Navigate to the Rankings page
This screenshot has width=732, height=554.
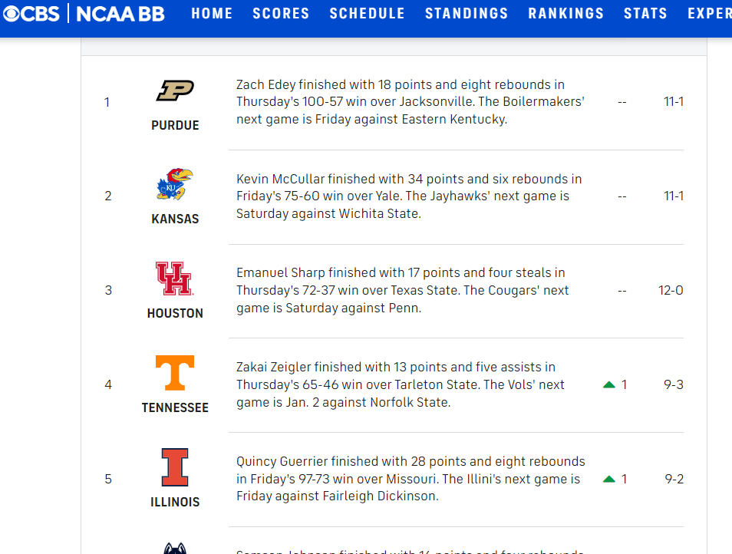click(566, 14)
